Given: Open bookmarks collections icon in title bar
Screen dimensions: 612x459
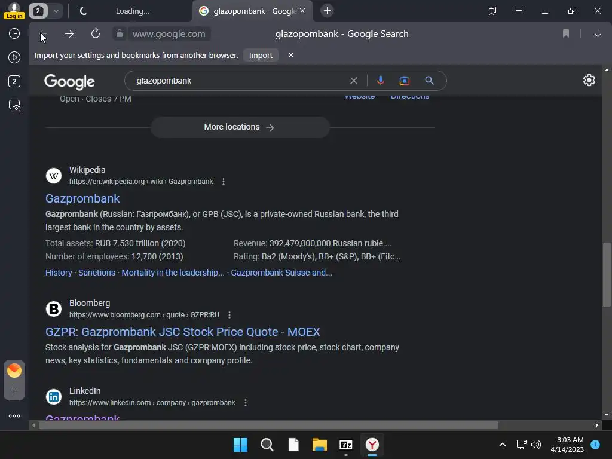Looking at the screenshot, I should click(492, 11).
